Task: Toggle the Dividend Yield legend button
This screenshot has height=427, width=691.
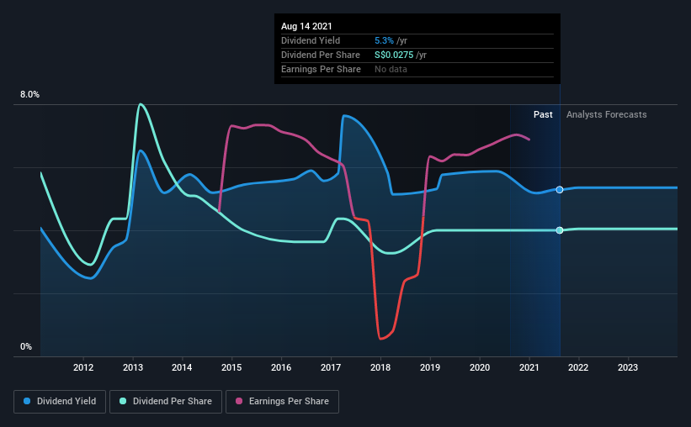Action: click(60, 402)
